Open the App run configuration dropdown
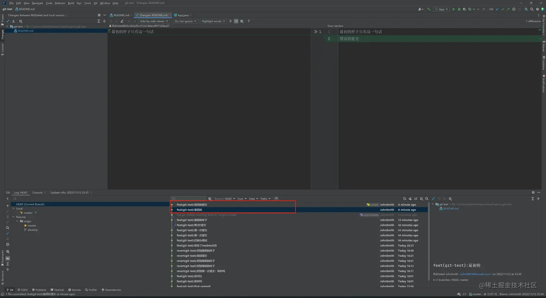546x298 pixels. tap(441, 9)
